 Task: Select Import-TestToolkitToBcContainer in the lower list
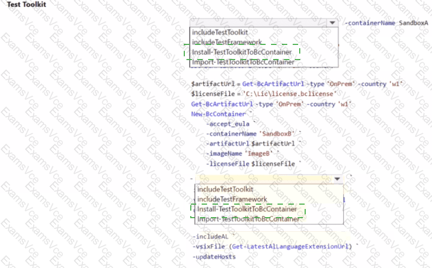[248, 219]
